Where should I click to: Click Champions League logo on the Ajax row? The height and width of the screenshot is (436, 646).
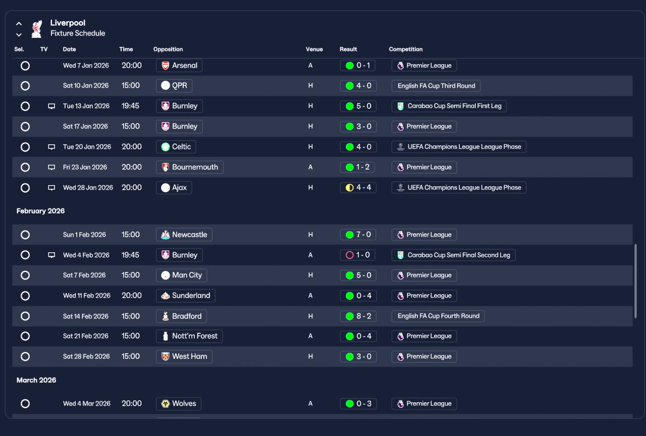click(400, 188)
